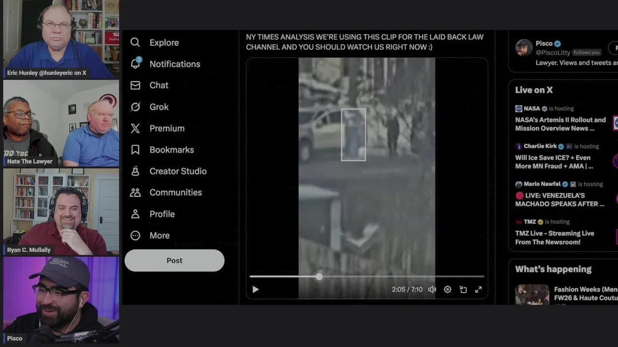Mute the video using the speaker icon
618x347 pixels.
tap(432, 290)
